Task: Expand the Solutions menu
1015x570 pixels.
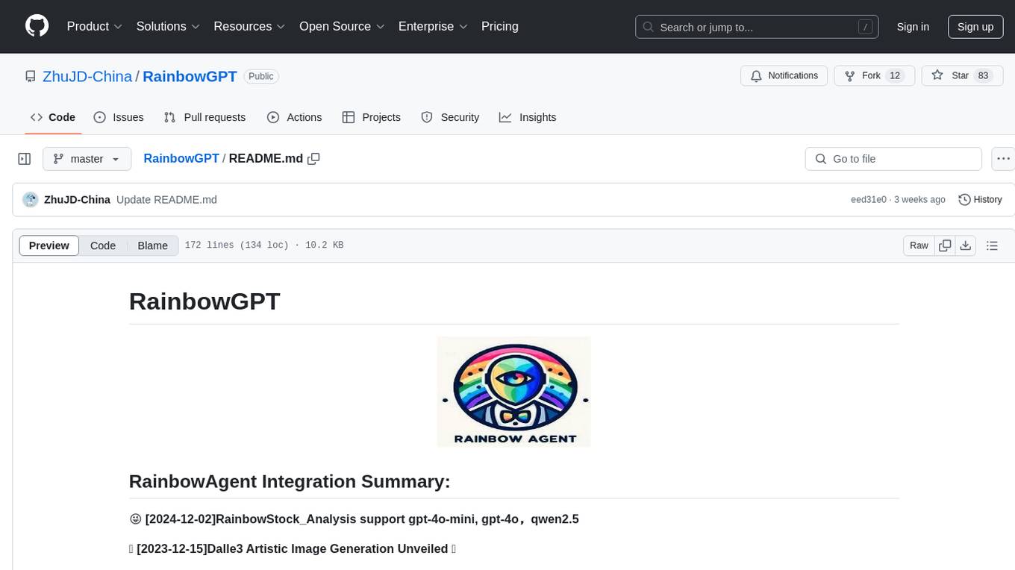Action: coord(168,26)
